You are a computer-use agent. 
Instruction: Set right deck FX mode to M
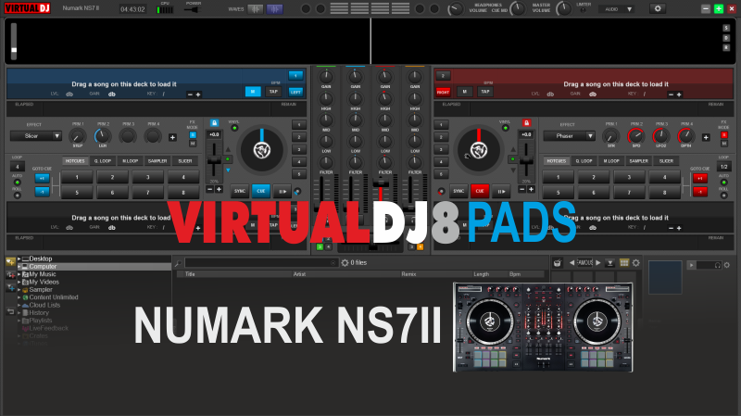point(723,144)
